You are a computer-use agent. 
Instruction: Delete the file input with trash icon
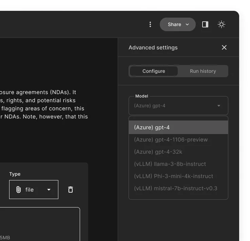click(x=71, y=190)
